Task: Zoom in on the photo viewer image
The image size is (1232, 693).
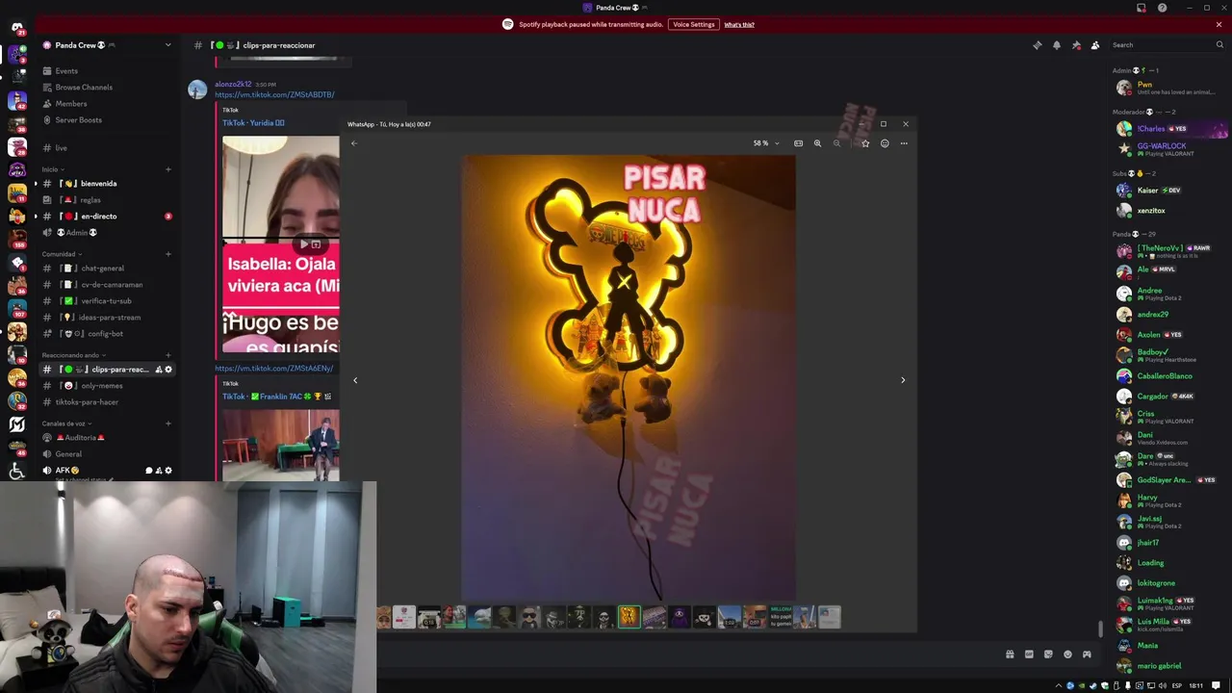Action: (x=817, y=143)
